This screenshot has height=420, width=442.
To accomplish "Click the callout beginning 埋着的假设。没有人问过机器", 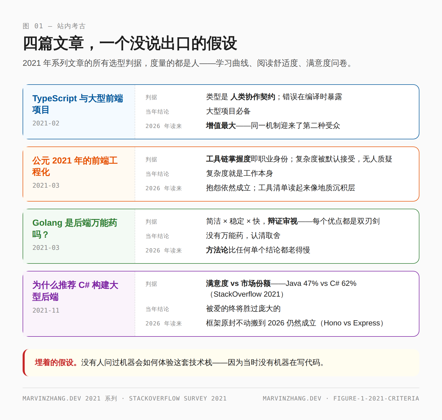I will click(221, 363).
